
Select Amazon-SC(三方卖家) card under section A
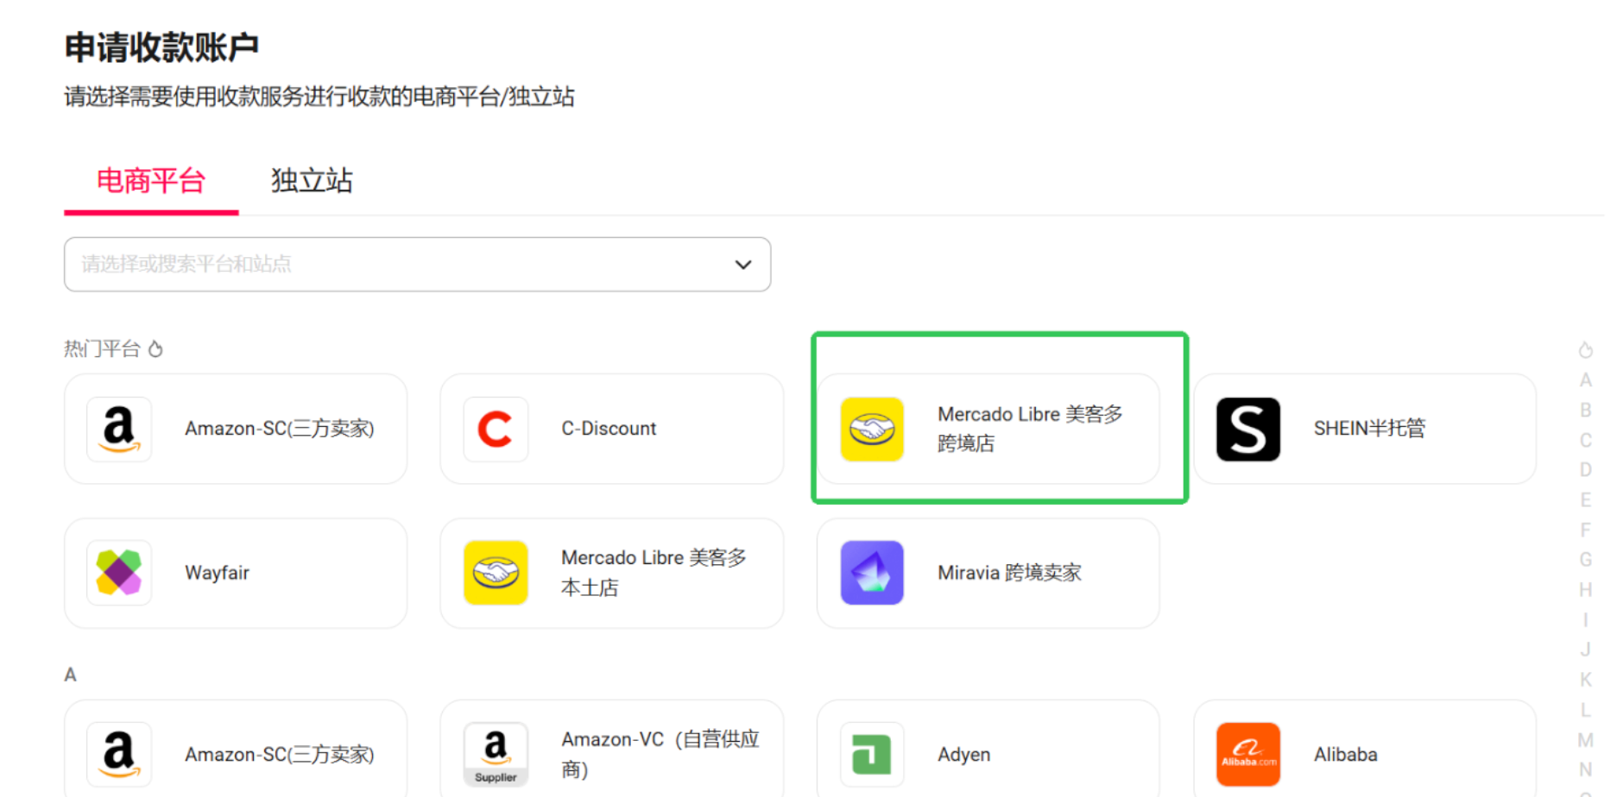[x=235, y=754]
